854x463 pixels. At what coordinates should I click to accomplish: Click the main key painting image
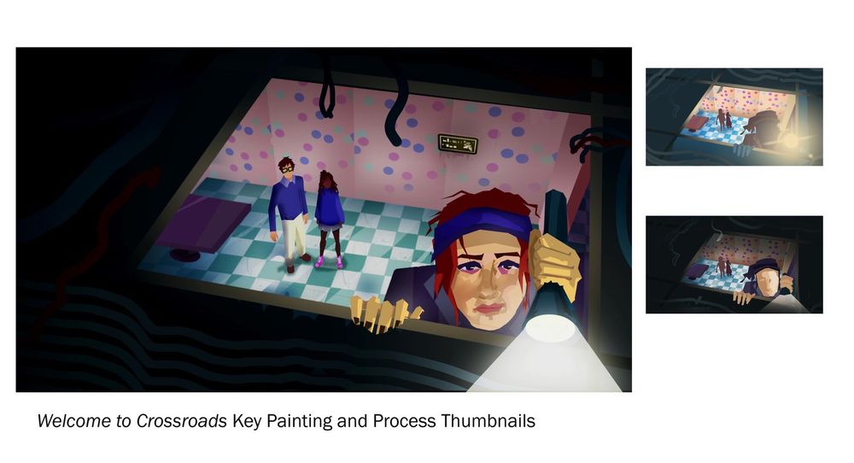(324, 220)
